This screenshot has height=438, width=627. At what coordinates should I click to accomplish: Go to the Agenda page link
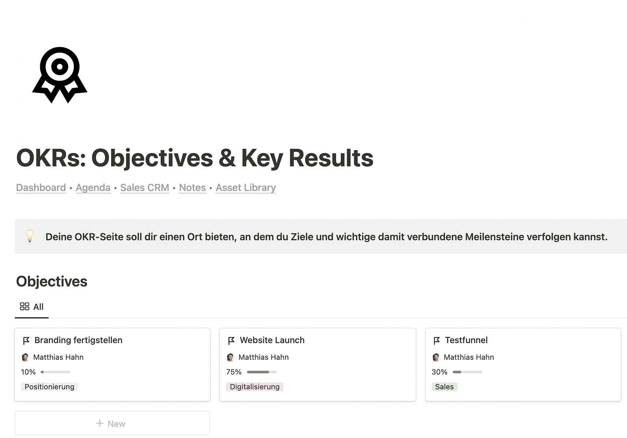pyautogui.click(x=93, y=188)
